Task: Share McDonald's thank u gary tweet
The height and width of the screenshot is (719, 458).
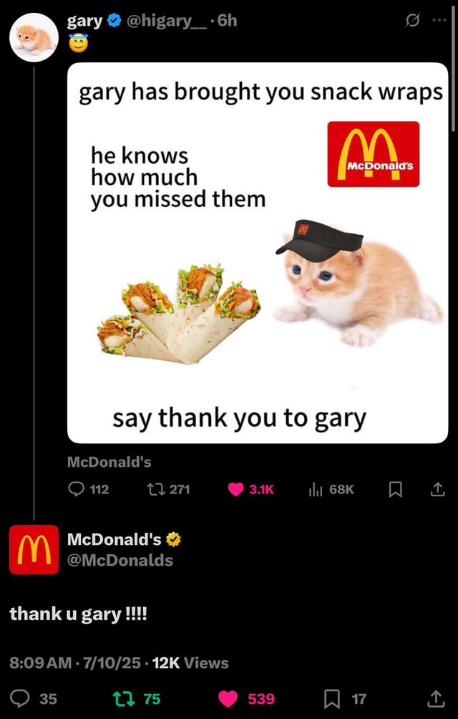Action: point(437,698)
